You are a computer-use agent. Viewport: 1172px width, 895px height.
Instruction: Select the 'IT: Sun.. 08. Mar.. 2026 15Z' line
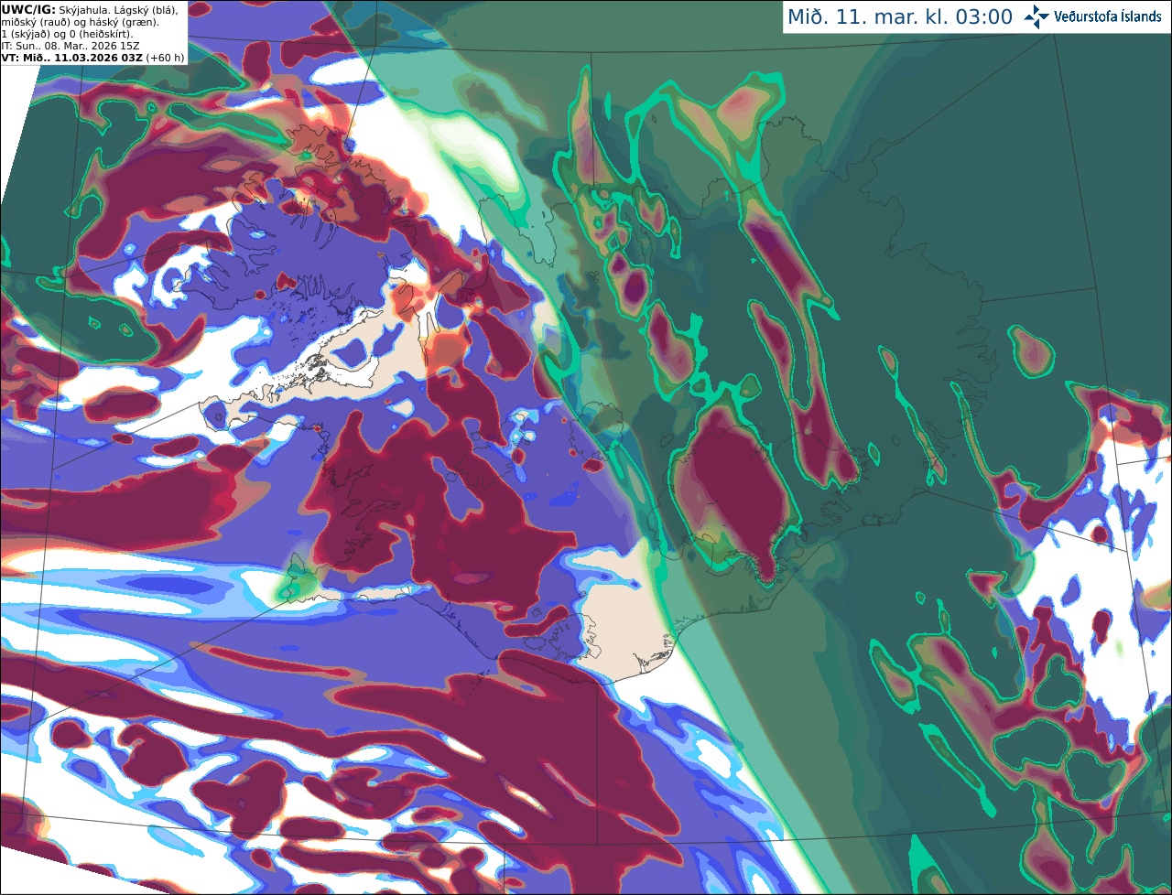click(x=71, y=46)
